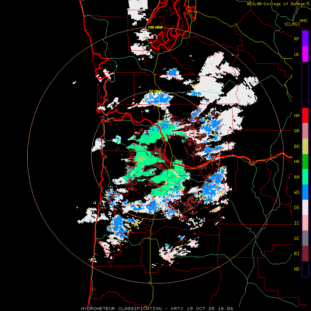This screenshot has width=311, height=311.
Task: Click the RF legend label
Action: pos(296,39)
